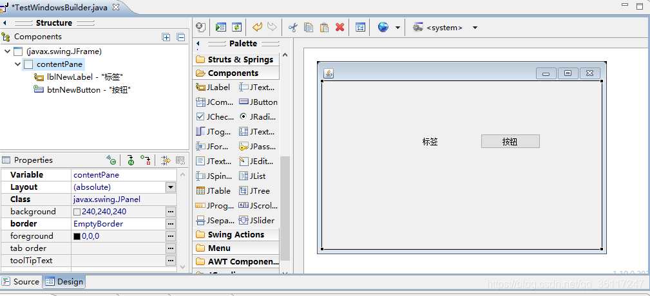
Task: Select JEditorPane in the palette
Action: tap(256, 161)
